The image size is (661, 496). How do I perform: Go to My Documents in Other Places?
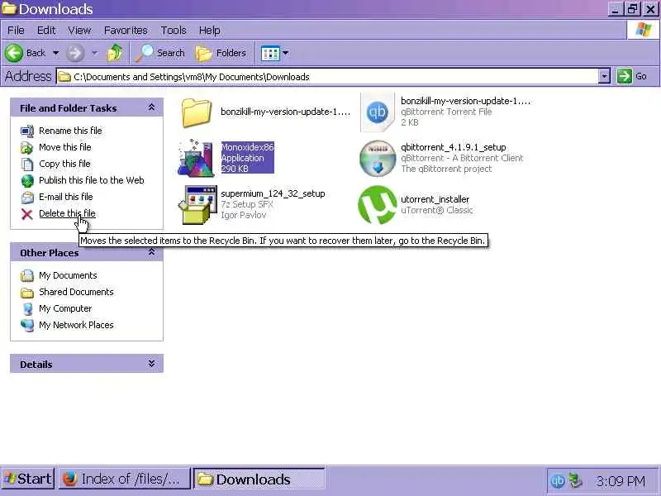click(68, 275)
